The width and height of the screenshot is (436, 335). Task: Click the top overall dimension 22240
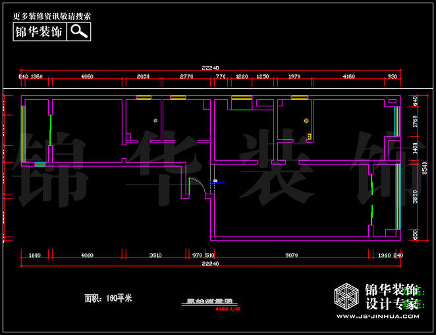(210, 68)
